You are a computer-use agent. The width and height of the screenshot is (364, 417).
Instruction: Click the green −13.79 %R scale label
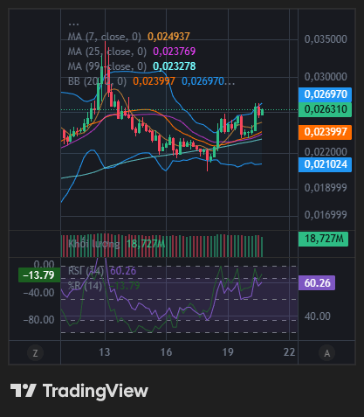(x=39, y=275)
